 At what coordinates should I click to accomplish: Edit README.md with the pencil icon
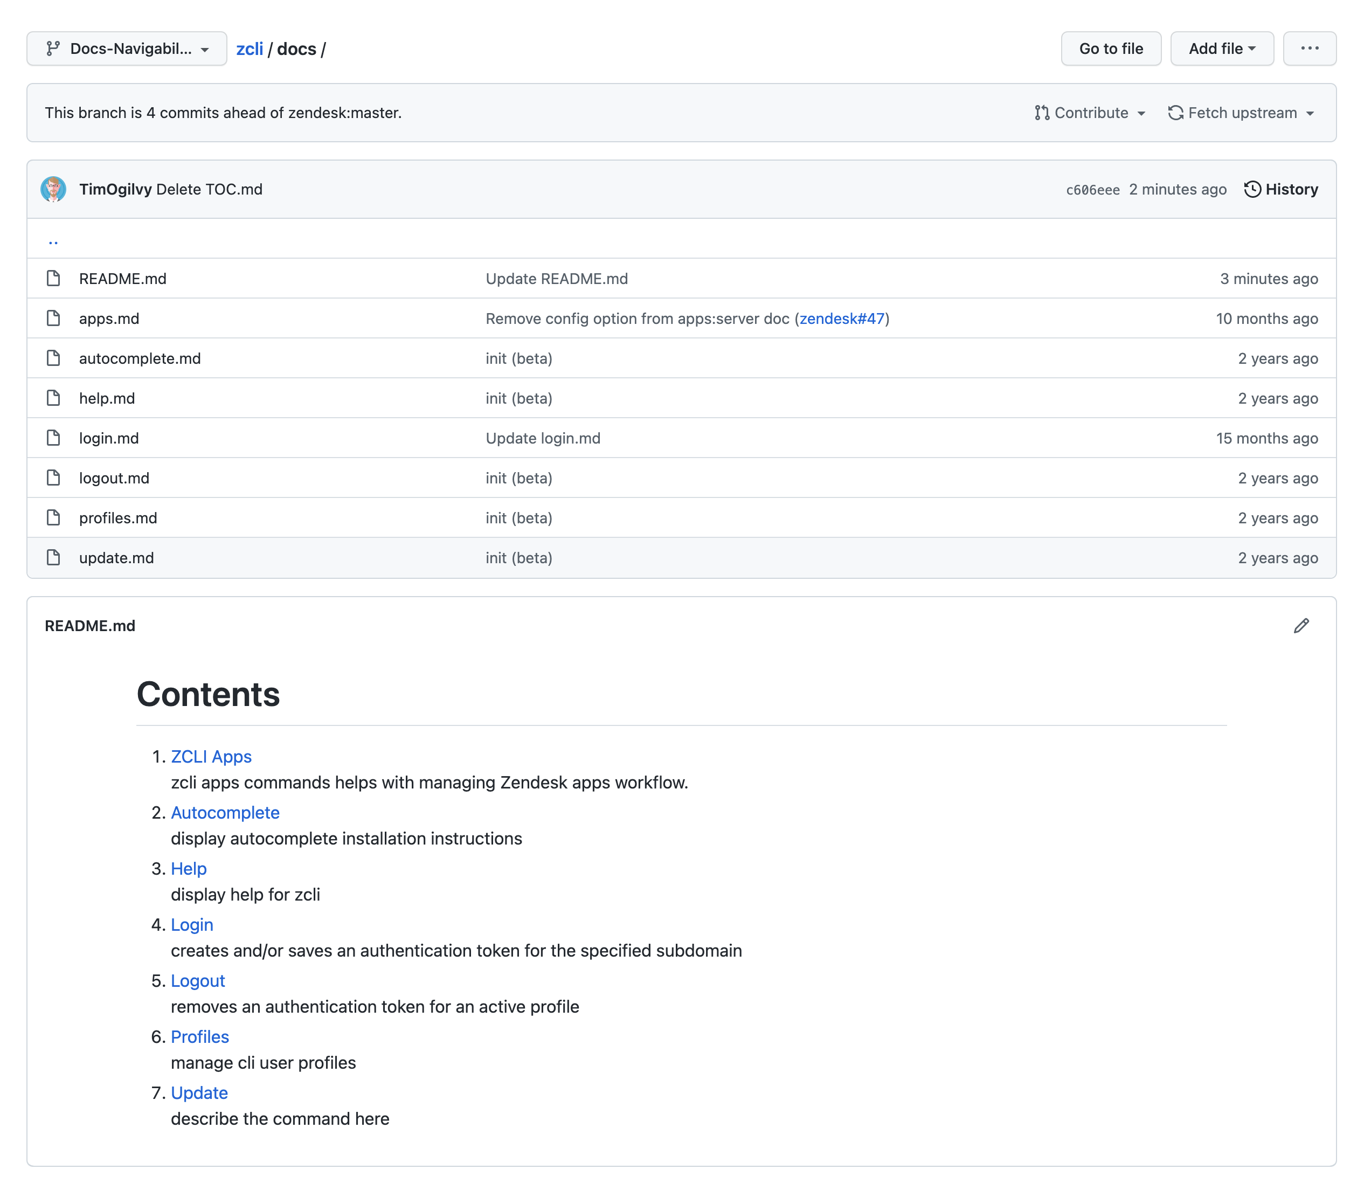[1301, 626]
